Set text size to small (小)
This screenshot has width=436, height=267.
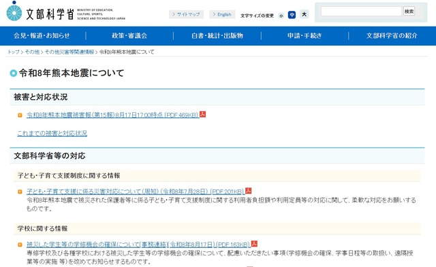coord(281,16)
